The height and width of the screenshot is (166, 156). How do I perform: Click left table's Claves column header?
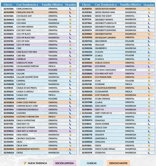(x=8, y=5)
